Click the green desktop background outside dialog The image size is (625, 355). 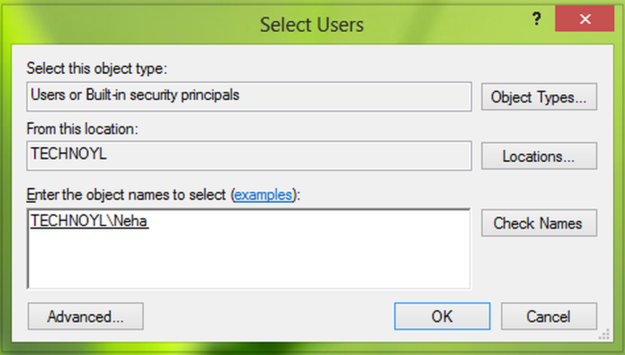tap(312, 349)
